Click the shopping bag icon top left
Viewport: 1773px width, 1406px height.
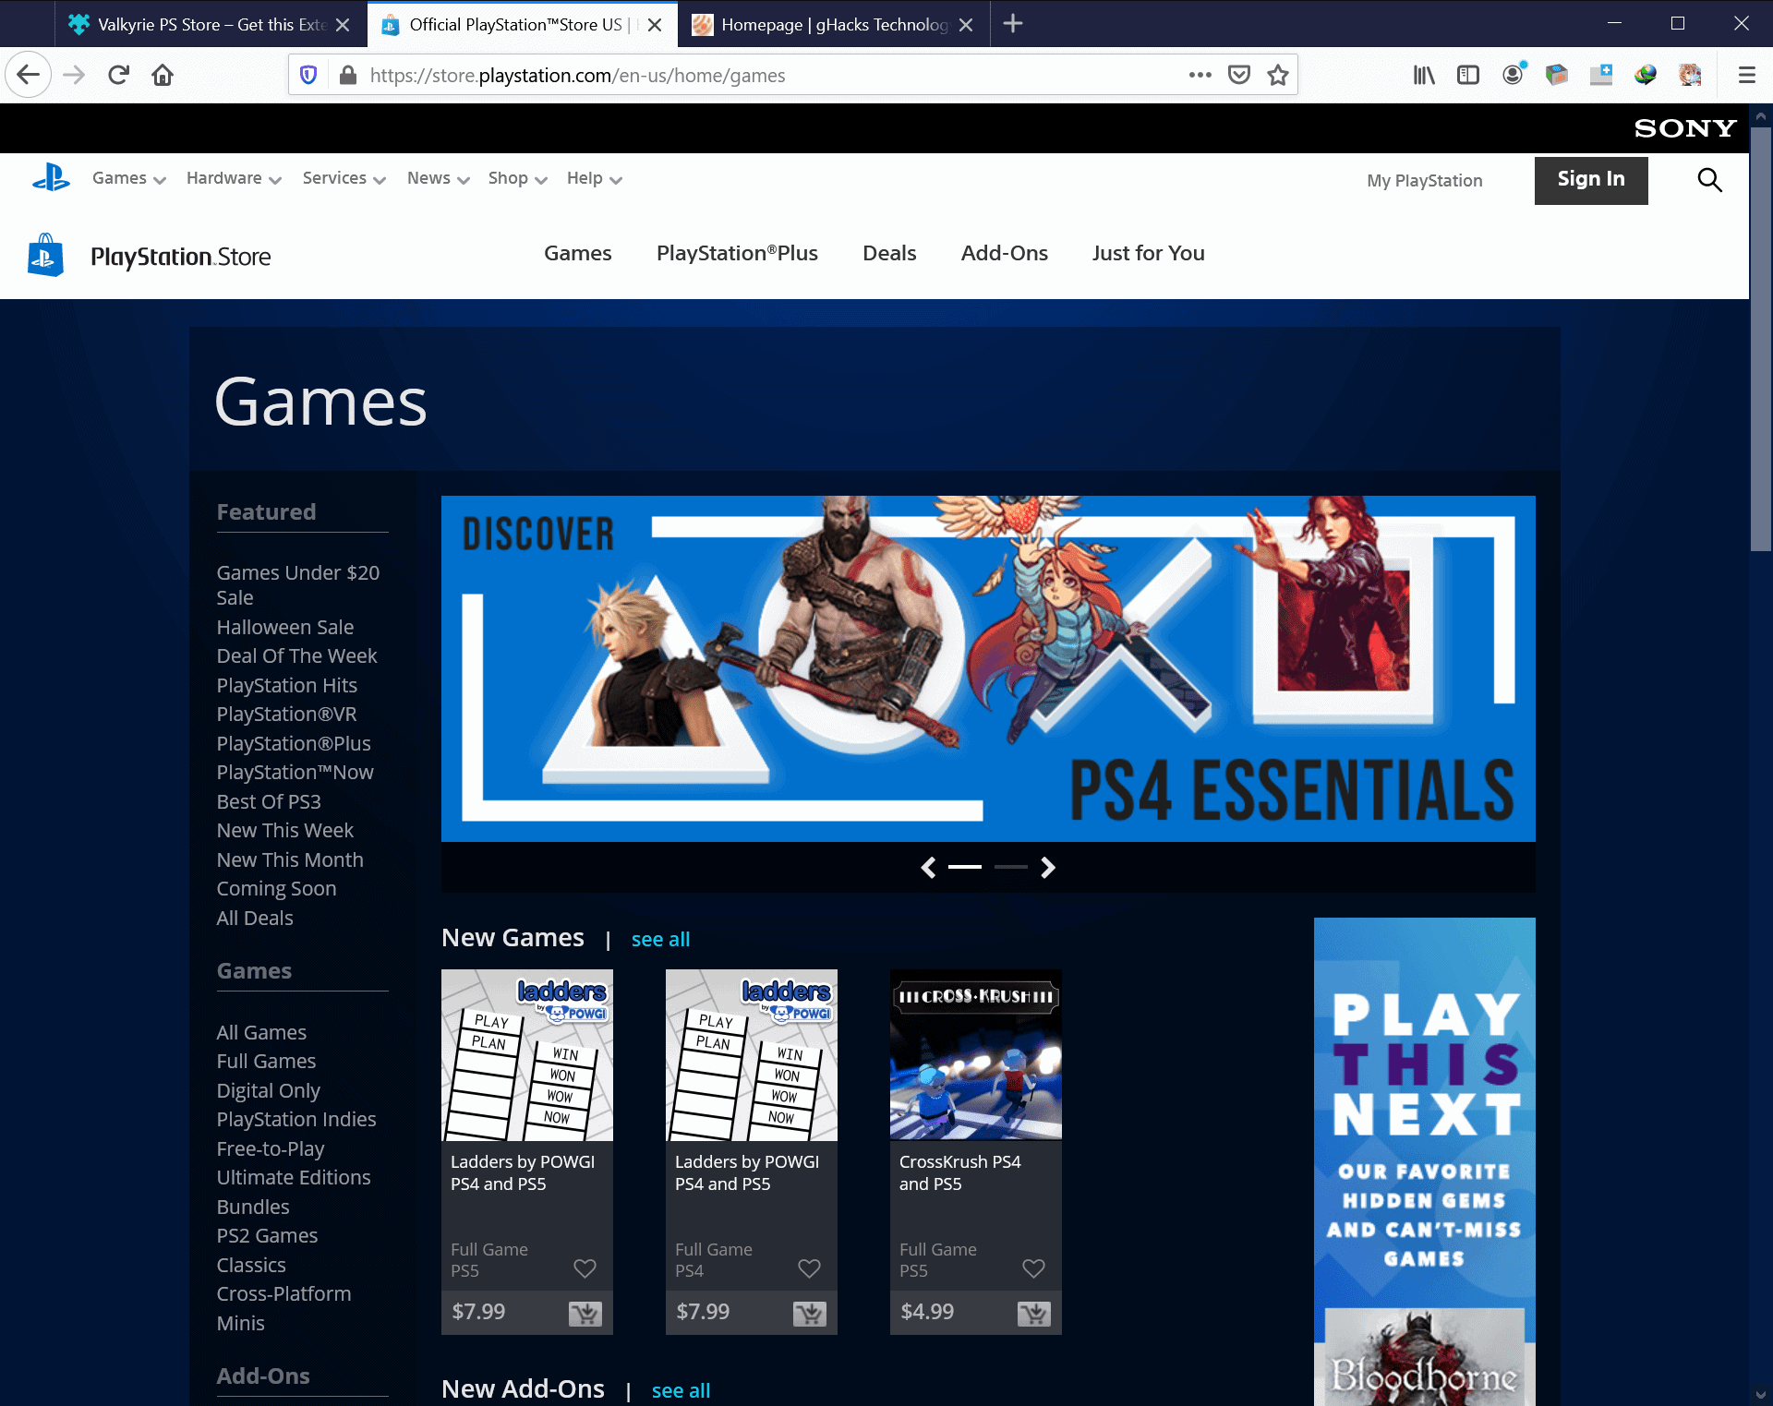point(44,255)
